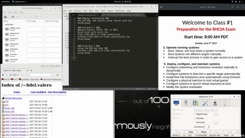Open the Preferences menu in text editor
This screenshot has height=138, width=245.
(120, 11)
